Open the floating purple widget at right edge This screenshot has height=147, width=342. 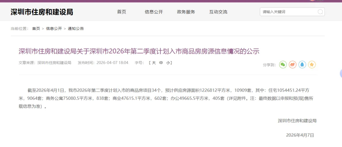point(341,74)
